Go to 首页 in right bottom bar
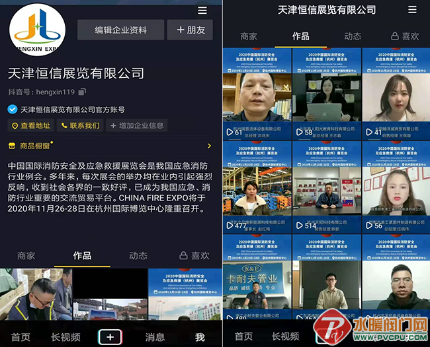This screenshot has width=430, height=347. point(243,336)
